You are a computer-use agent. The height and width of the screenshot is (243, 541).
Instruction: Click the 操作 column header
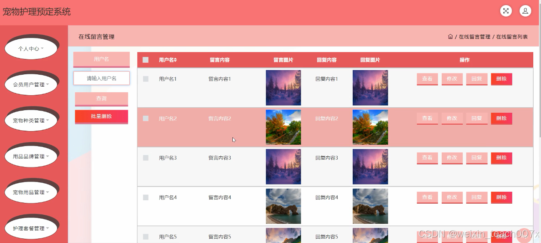464,60
